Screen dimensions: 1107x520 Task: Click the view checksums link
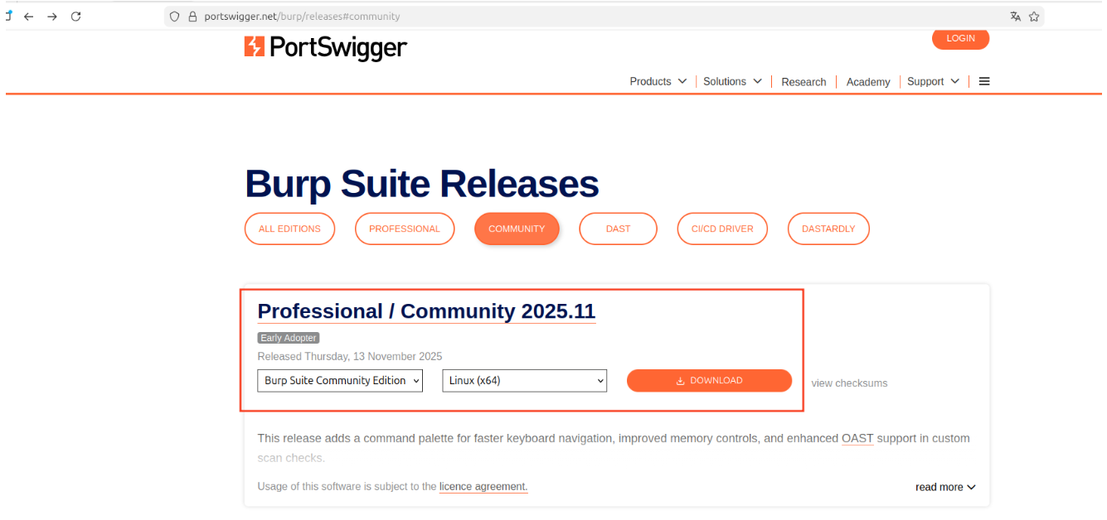point(849,383)
